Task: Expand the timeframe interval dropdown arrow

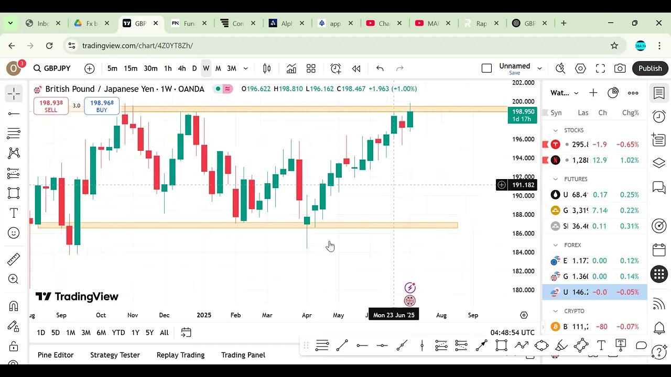Action: pos(245,69)
